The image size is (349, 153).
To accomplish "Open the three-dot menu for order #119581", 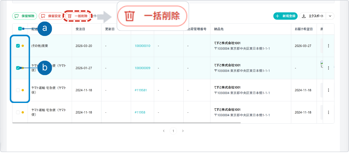I will (x=328, y=90).
